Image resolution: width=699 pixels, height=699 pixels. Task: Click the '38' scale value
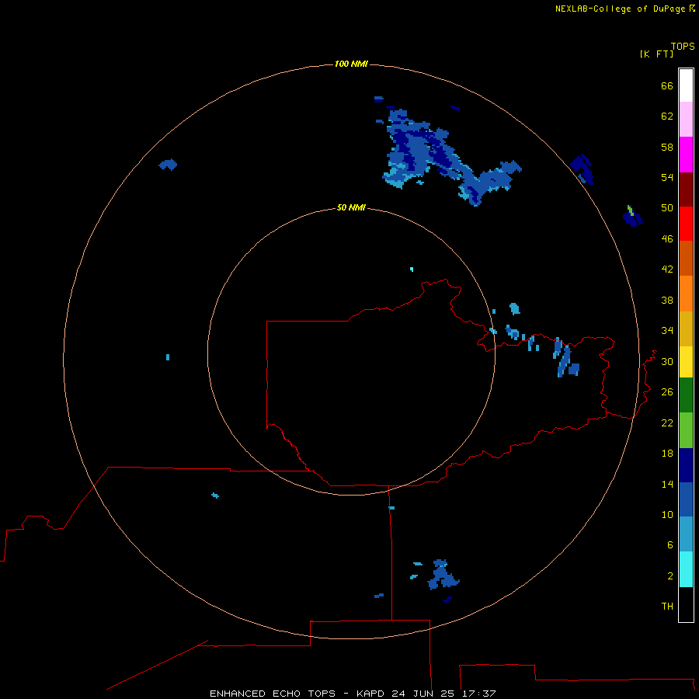pos(667,301)
